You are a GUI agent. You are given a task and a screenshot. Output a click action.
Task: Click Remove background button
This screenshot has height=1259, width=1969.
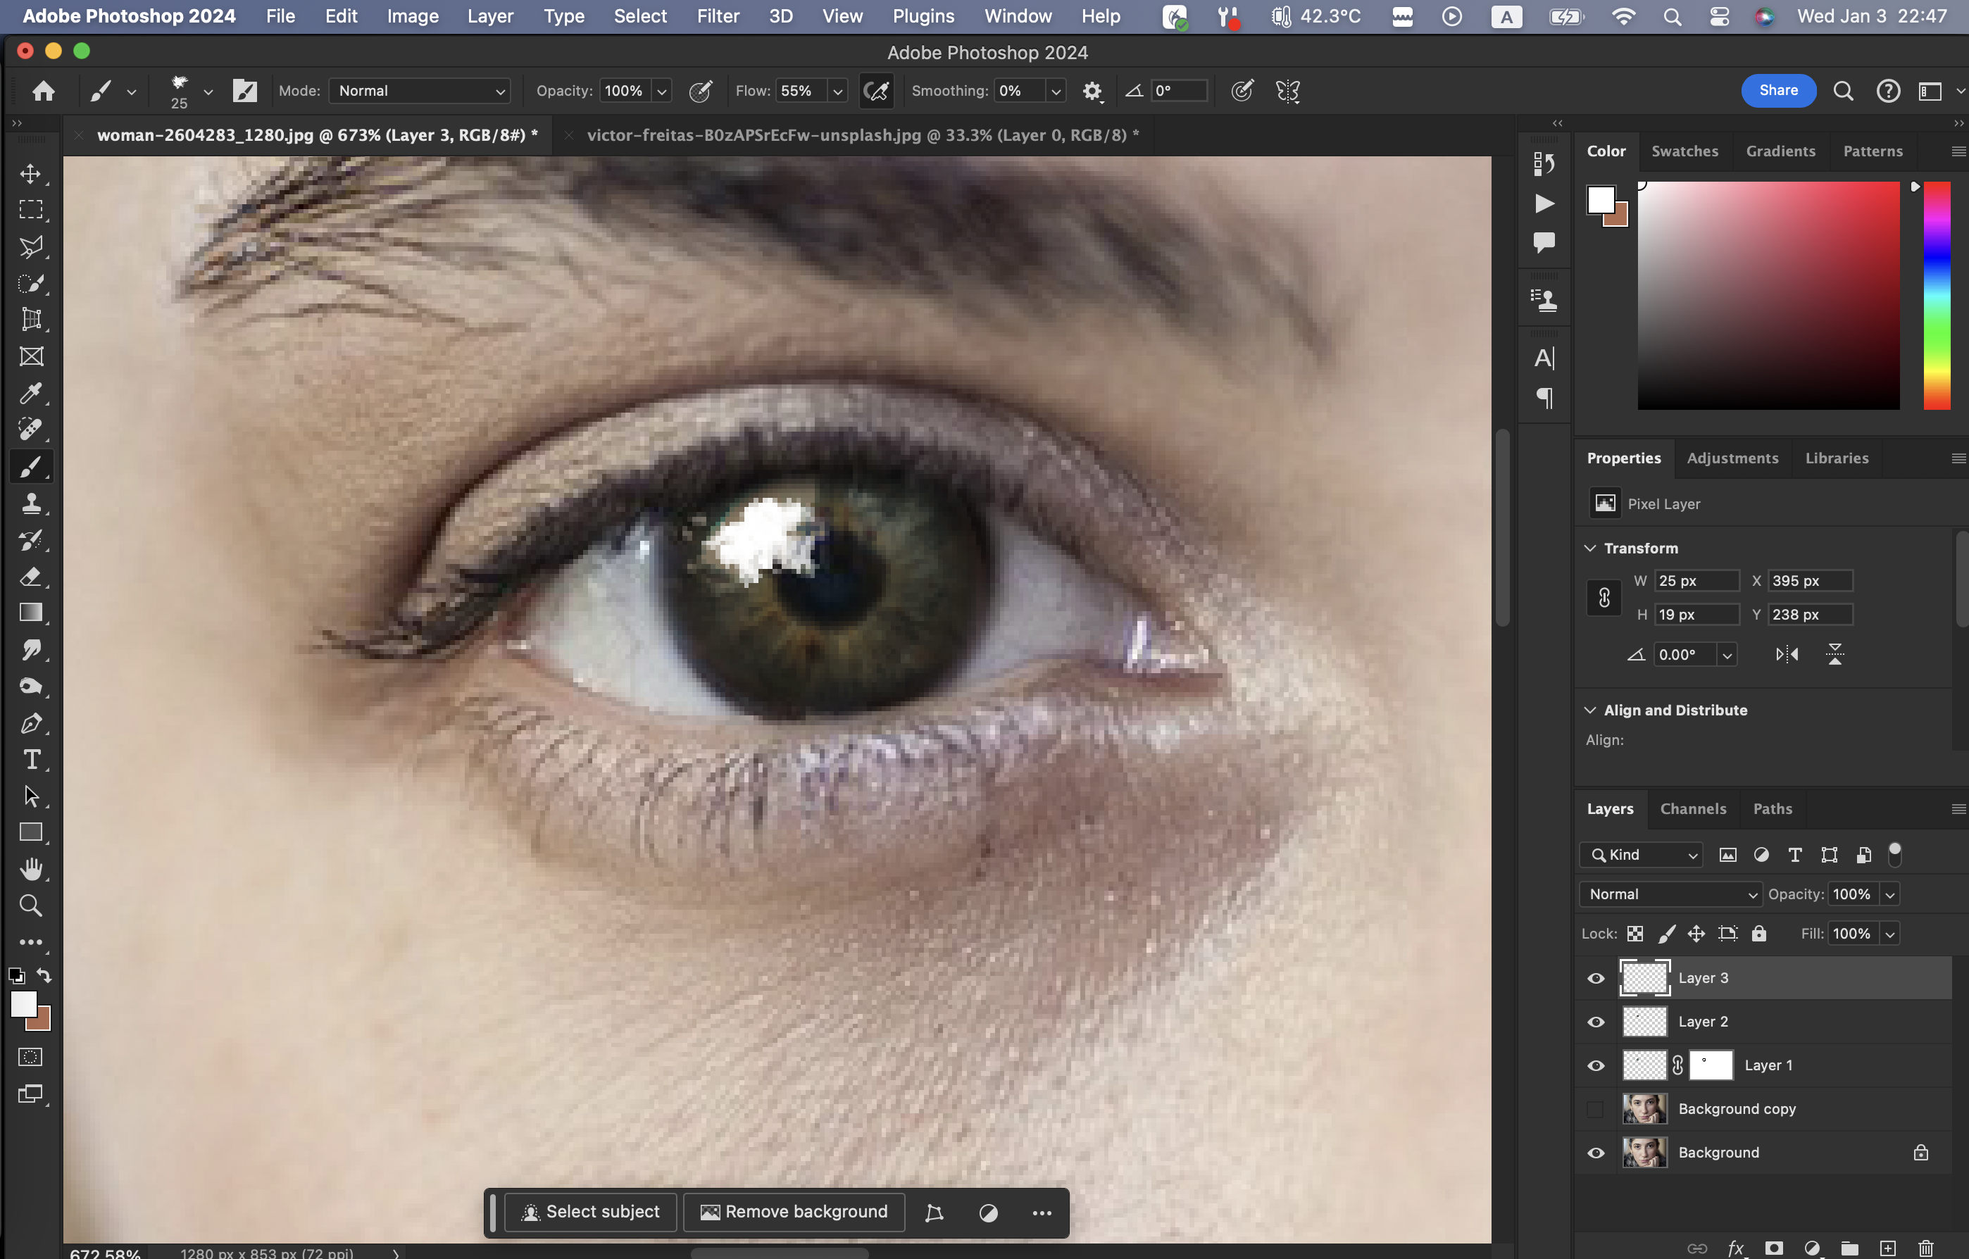(794, 1212)
